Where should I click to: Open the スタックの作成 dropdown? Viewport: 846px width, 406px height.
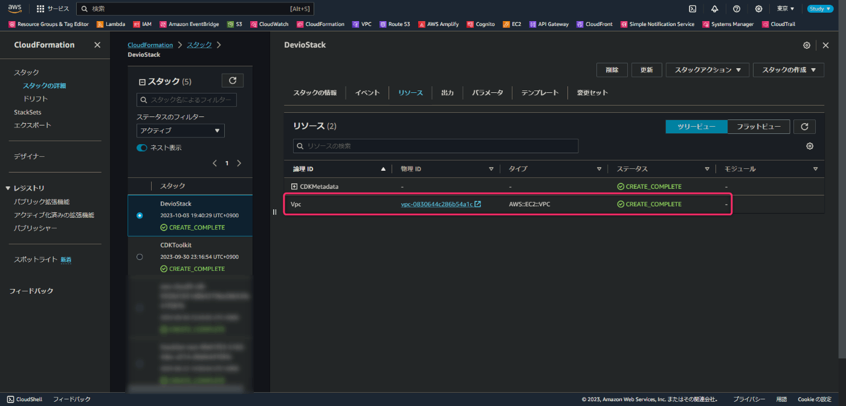[789, 70]
